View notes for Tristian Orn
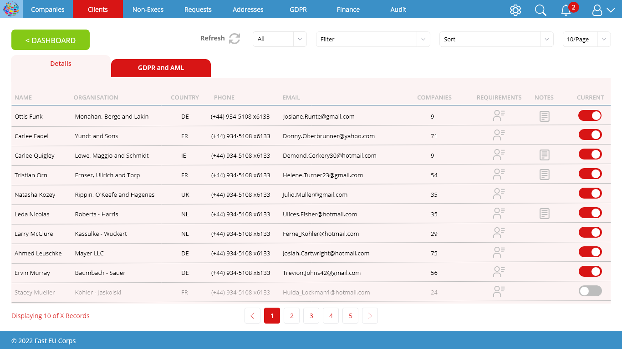This screenshot has width=622, height=349. [x=544, y=174]
